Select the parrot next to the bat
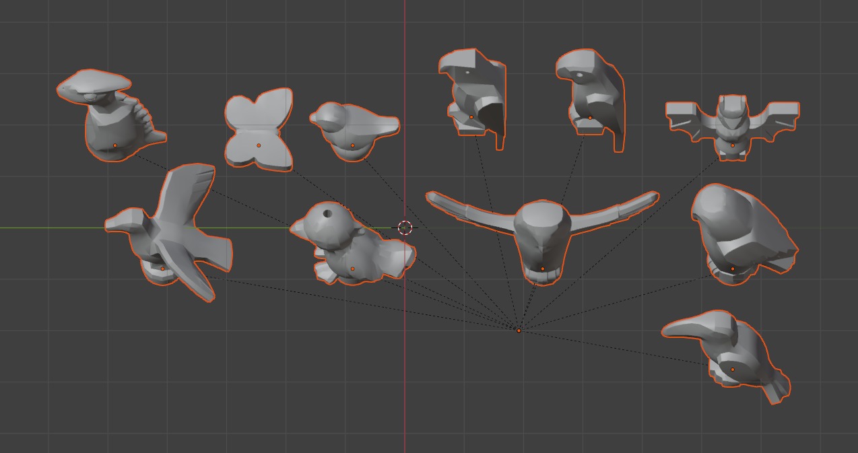Viewport: 858px width, 453px height. (590, 100)
